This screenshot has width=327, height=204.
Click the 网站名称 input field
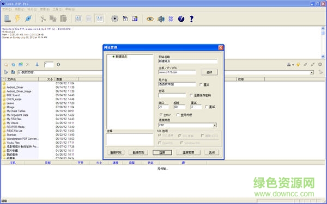(188, 61)
